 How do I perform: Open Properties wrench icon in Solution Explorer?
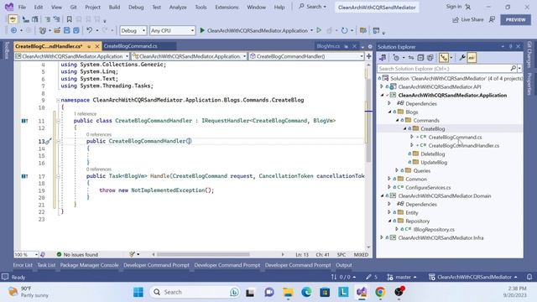[x=462, y=58]
